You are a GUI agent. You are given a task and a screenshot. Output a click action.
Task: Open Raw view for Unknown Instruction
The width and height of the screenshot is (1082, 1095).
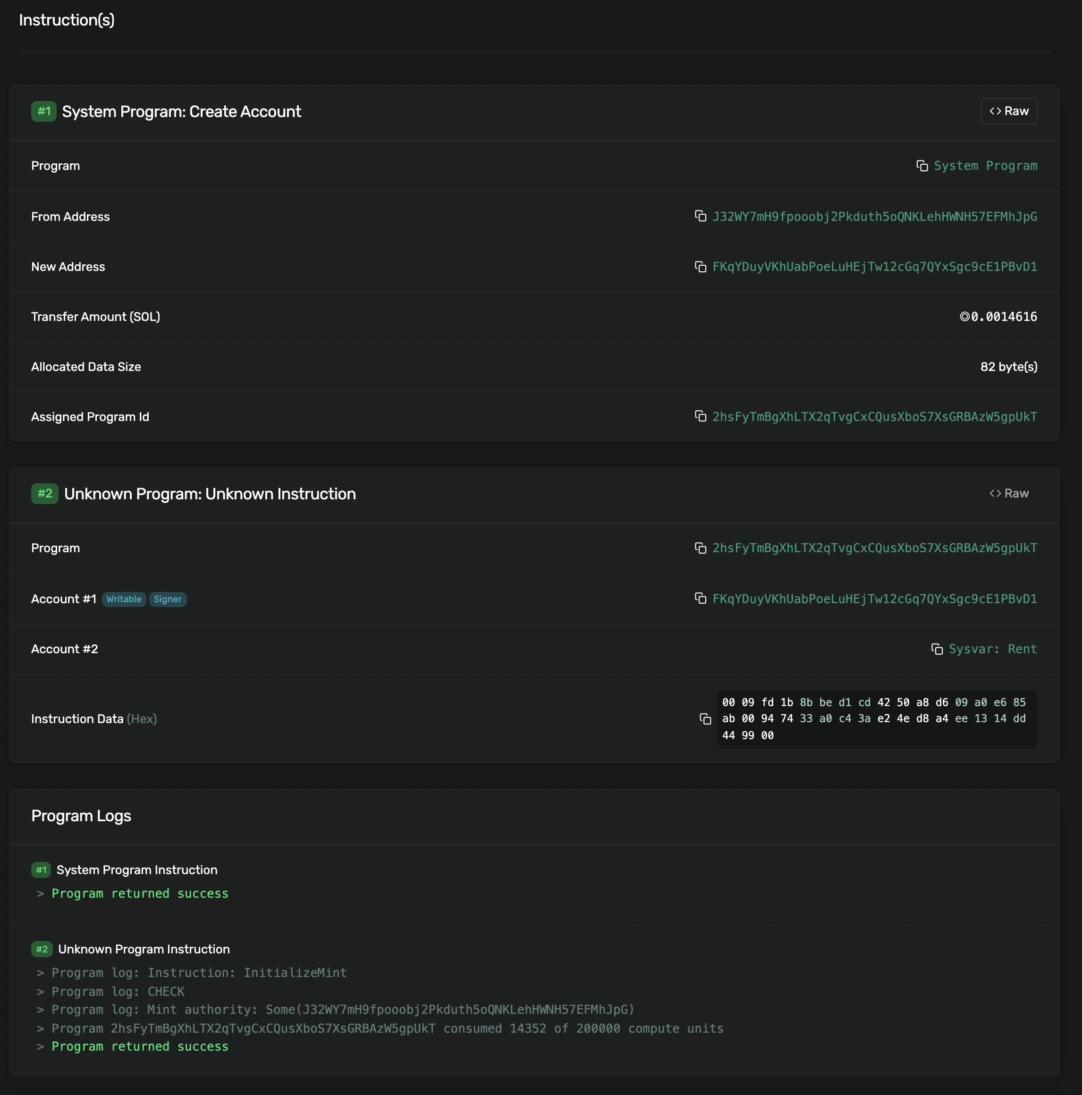tap(1009, 493)
